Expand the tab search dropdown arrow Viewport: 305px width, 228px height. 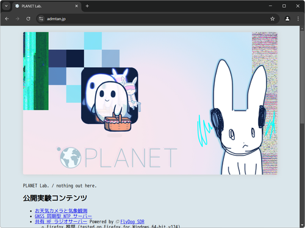[6, 6]
